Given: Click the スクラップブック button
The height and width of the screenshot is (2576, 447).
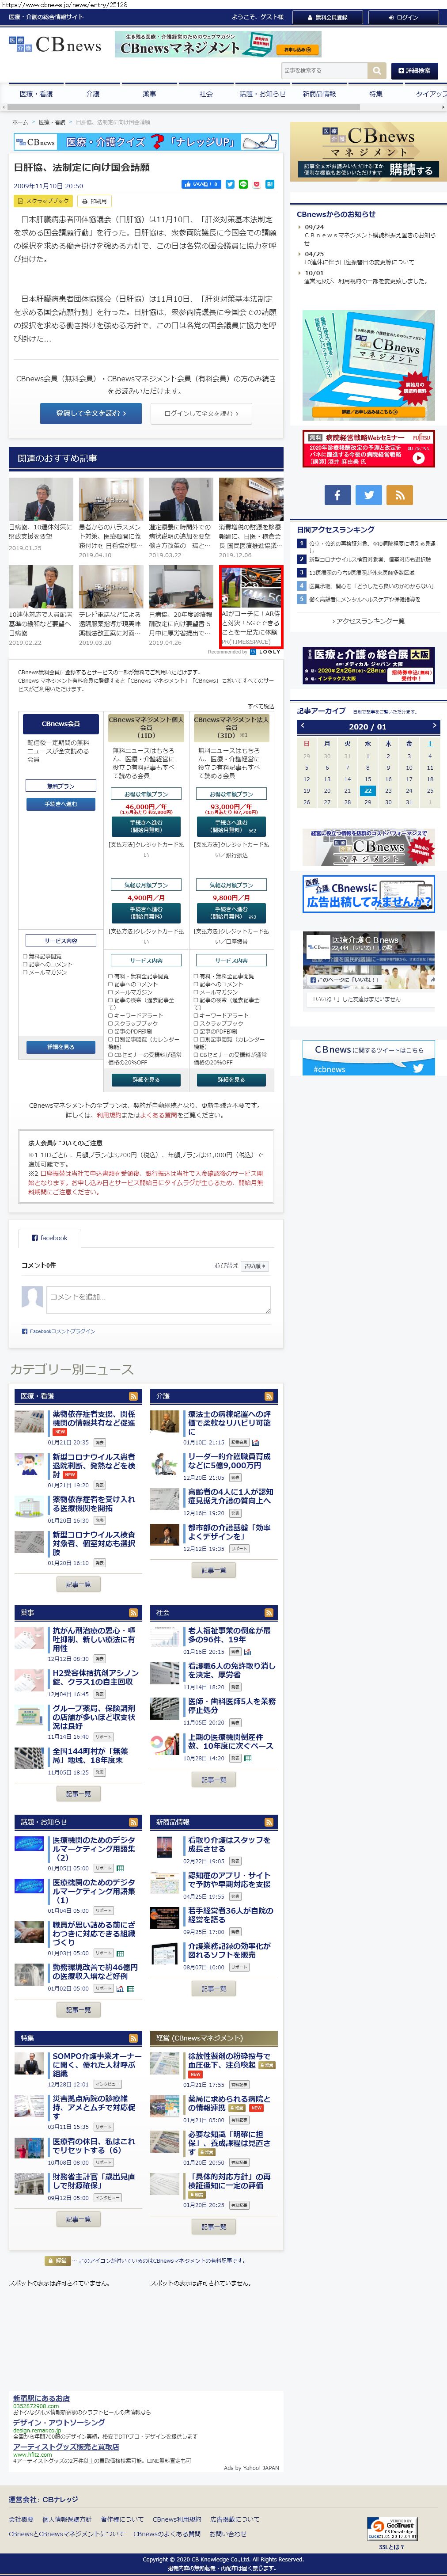Looking at the screenshot, I should (x=42, y=201).
